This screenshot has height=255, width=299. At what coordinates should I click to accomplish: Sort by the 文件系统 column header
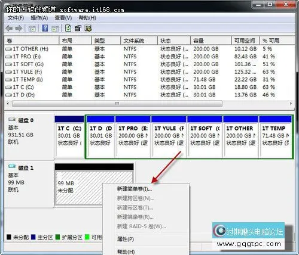click(x=139, y=41)
